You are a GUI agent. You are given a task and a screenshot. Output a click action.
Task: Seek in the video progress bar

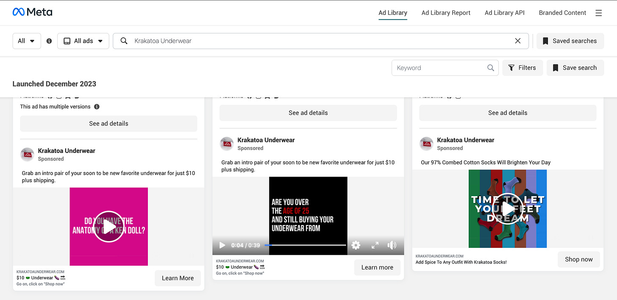tap(305, 245)
